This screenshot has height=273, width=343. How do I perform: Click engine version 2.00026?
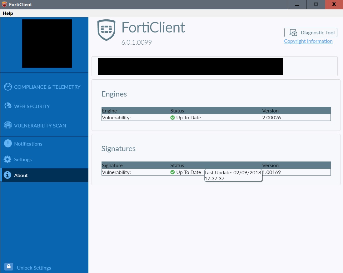(x=271, y=117)
